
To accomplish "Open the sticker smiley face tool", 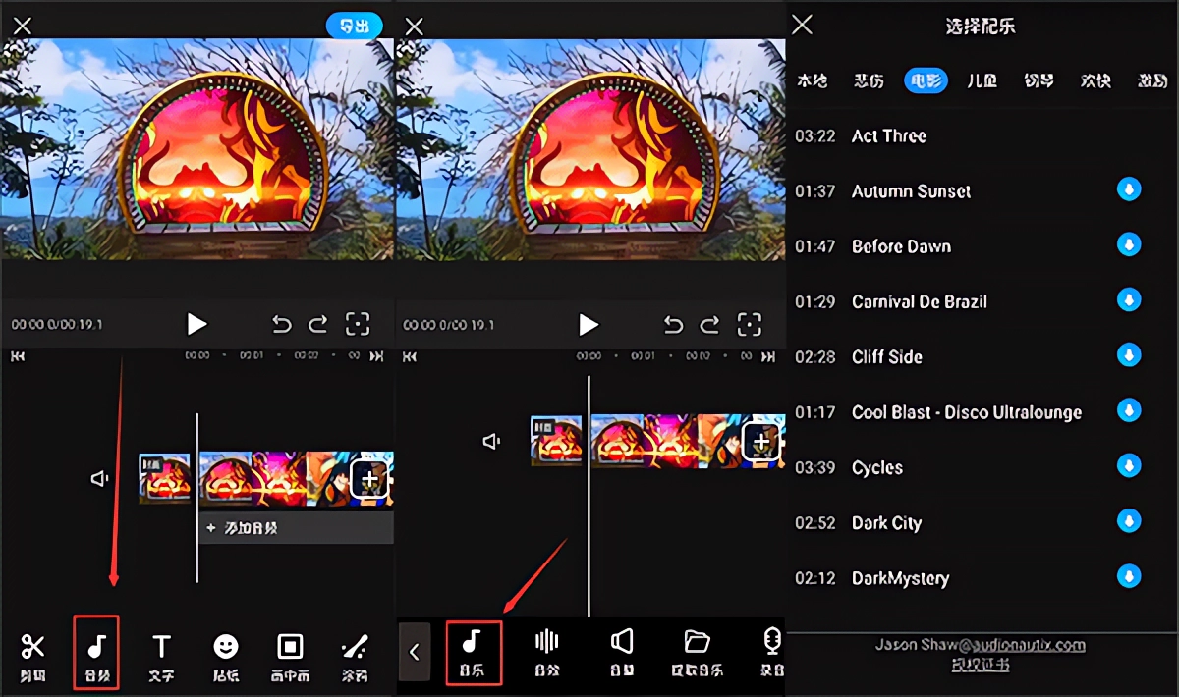I will click(226, 653).
